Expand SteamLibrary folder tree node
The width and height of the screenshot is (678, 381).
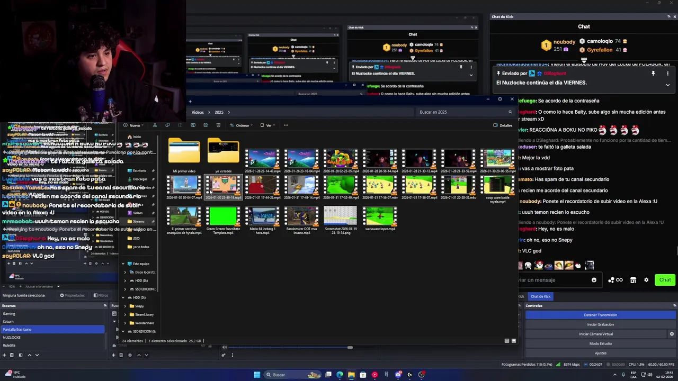(125, 314)
